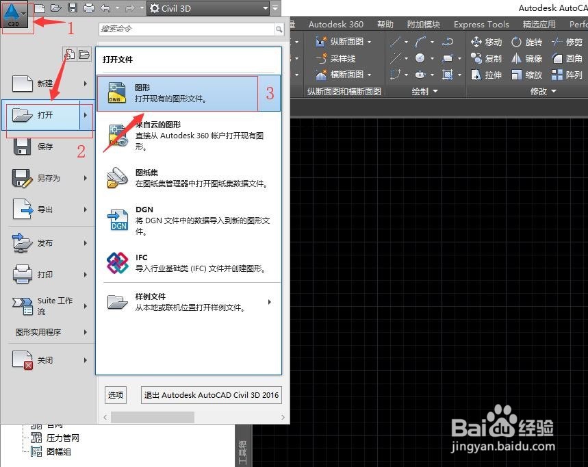Open the C3D application menu button
The image size is (588, 467).
pyautogui.click(x=14, y=15)
